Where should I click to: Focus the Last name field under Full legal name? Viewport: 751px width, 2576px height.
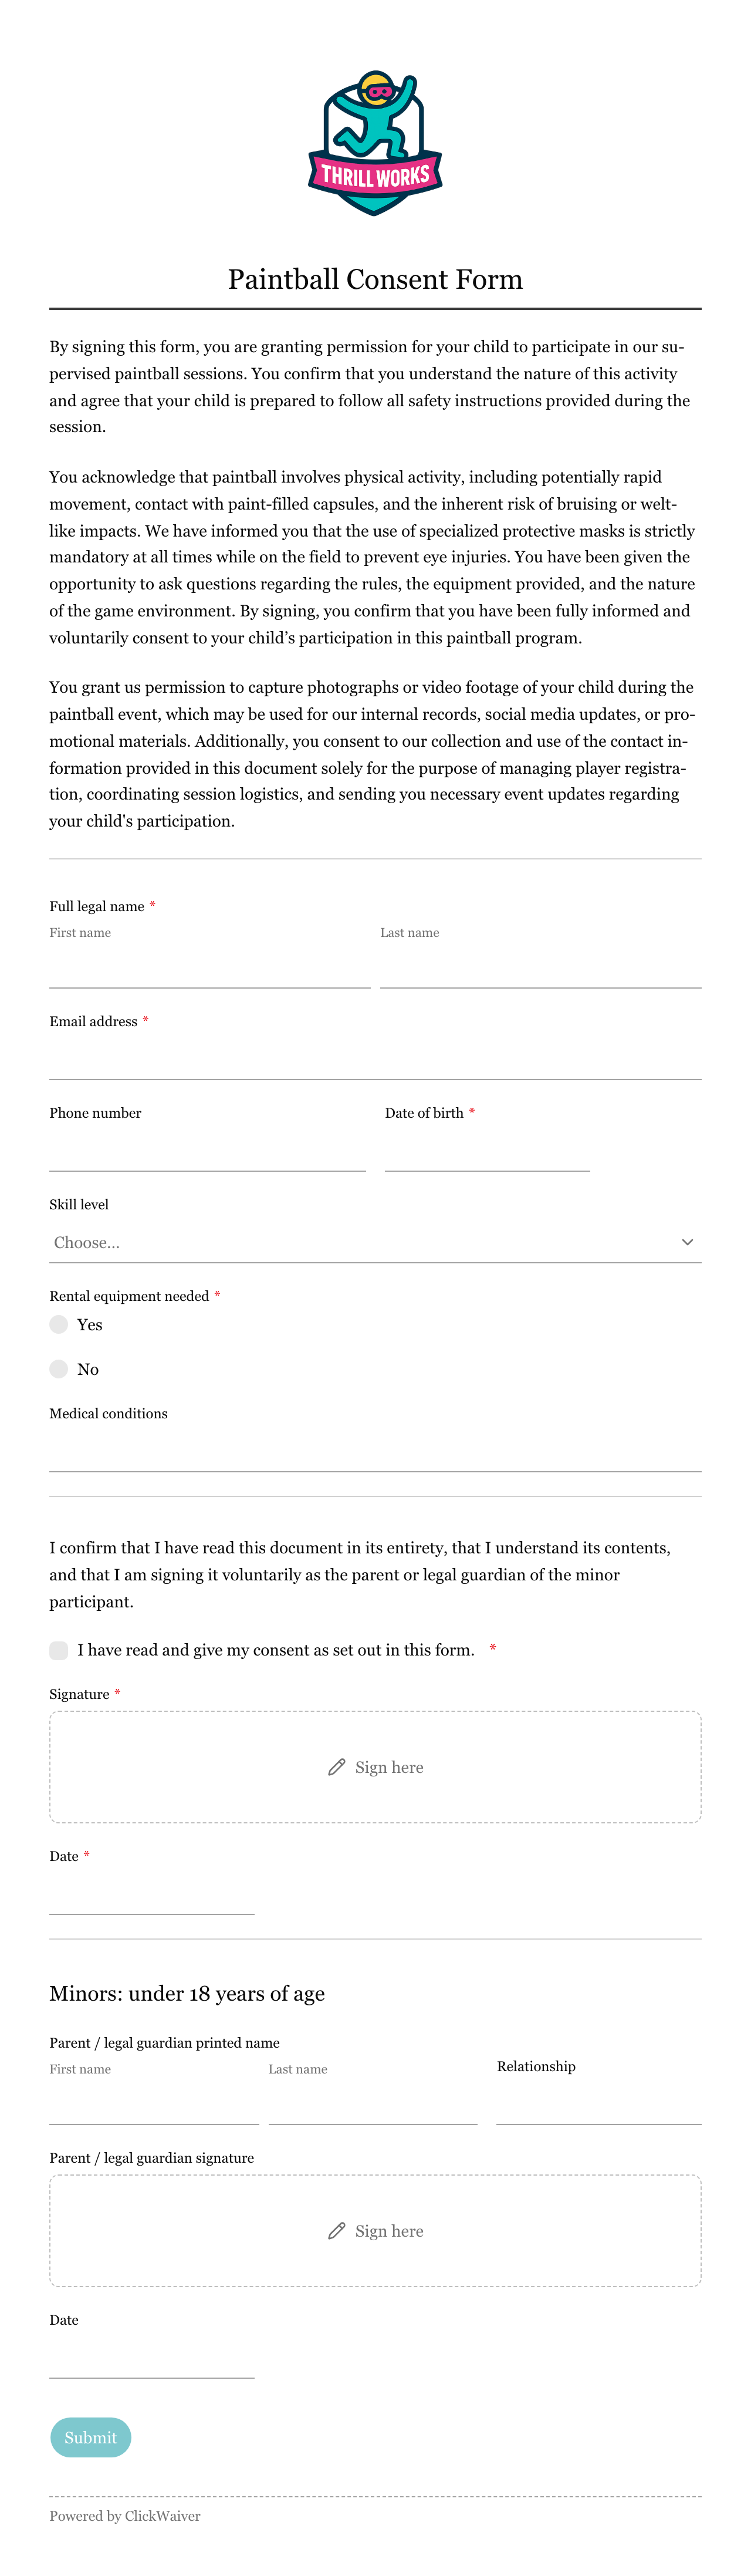(541, 968)
